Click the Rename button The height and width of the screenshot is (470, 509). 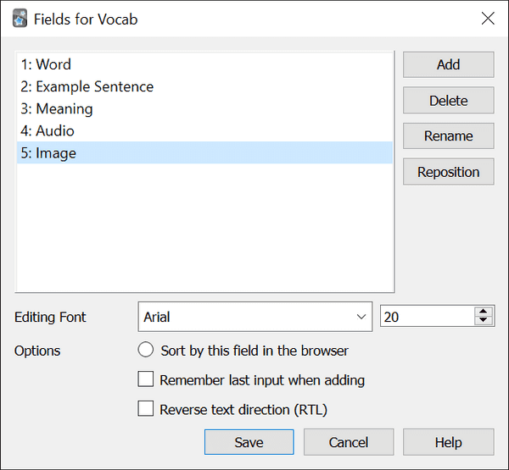pos(448,136)
